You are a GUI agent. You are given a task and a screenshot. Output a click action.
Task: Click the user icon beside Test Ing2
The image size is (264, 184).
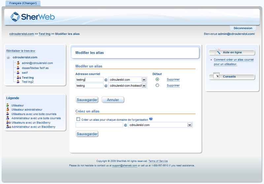coord(18,82)
